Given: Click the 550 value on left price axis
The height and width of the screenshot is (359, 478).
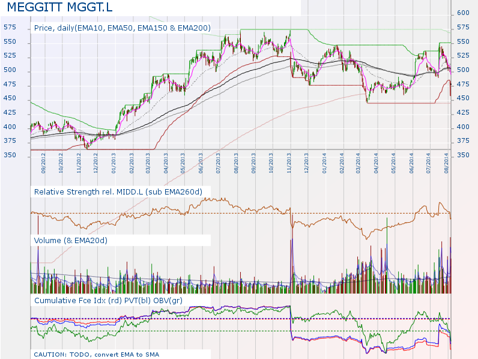Looking at the screenshot, I should coord(10,42).
